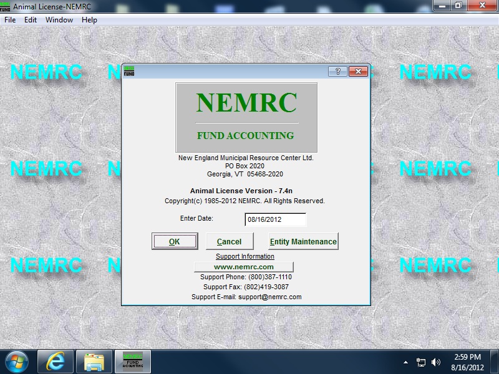
Task: Confirm the date with OK button
Action: point(175,241)
